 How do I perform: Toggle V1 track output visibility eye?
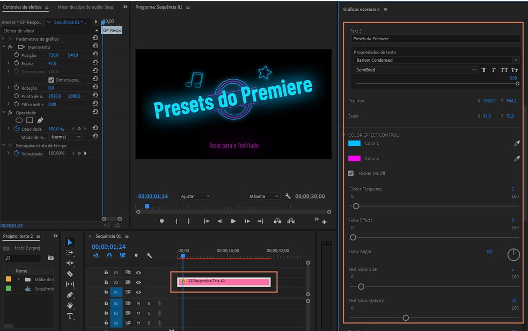coord(138,292)
